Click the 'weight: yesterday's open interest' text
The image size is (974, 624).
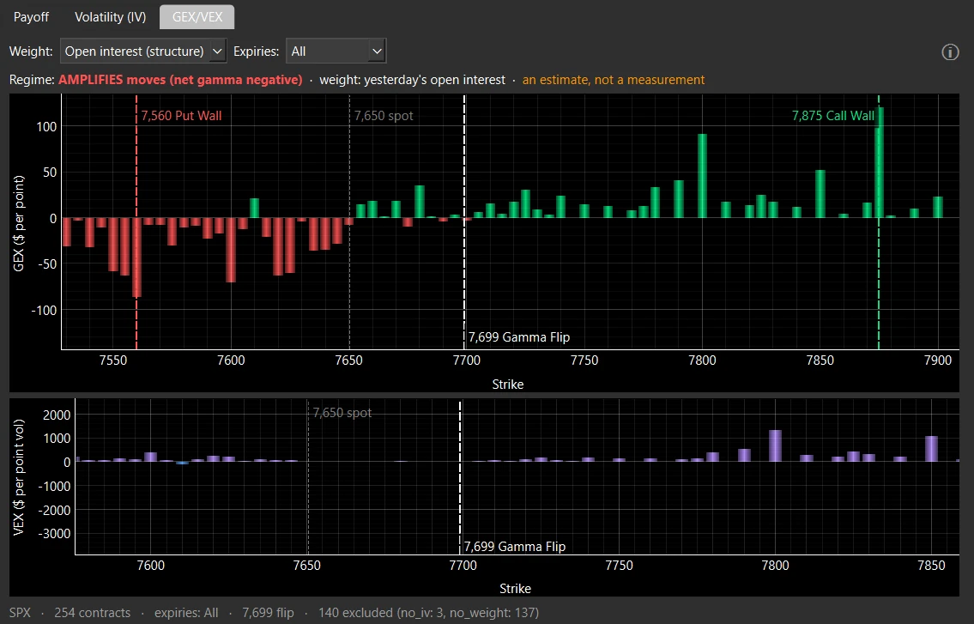(x=413, y=80)
